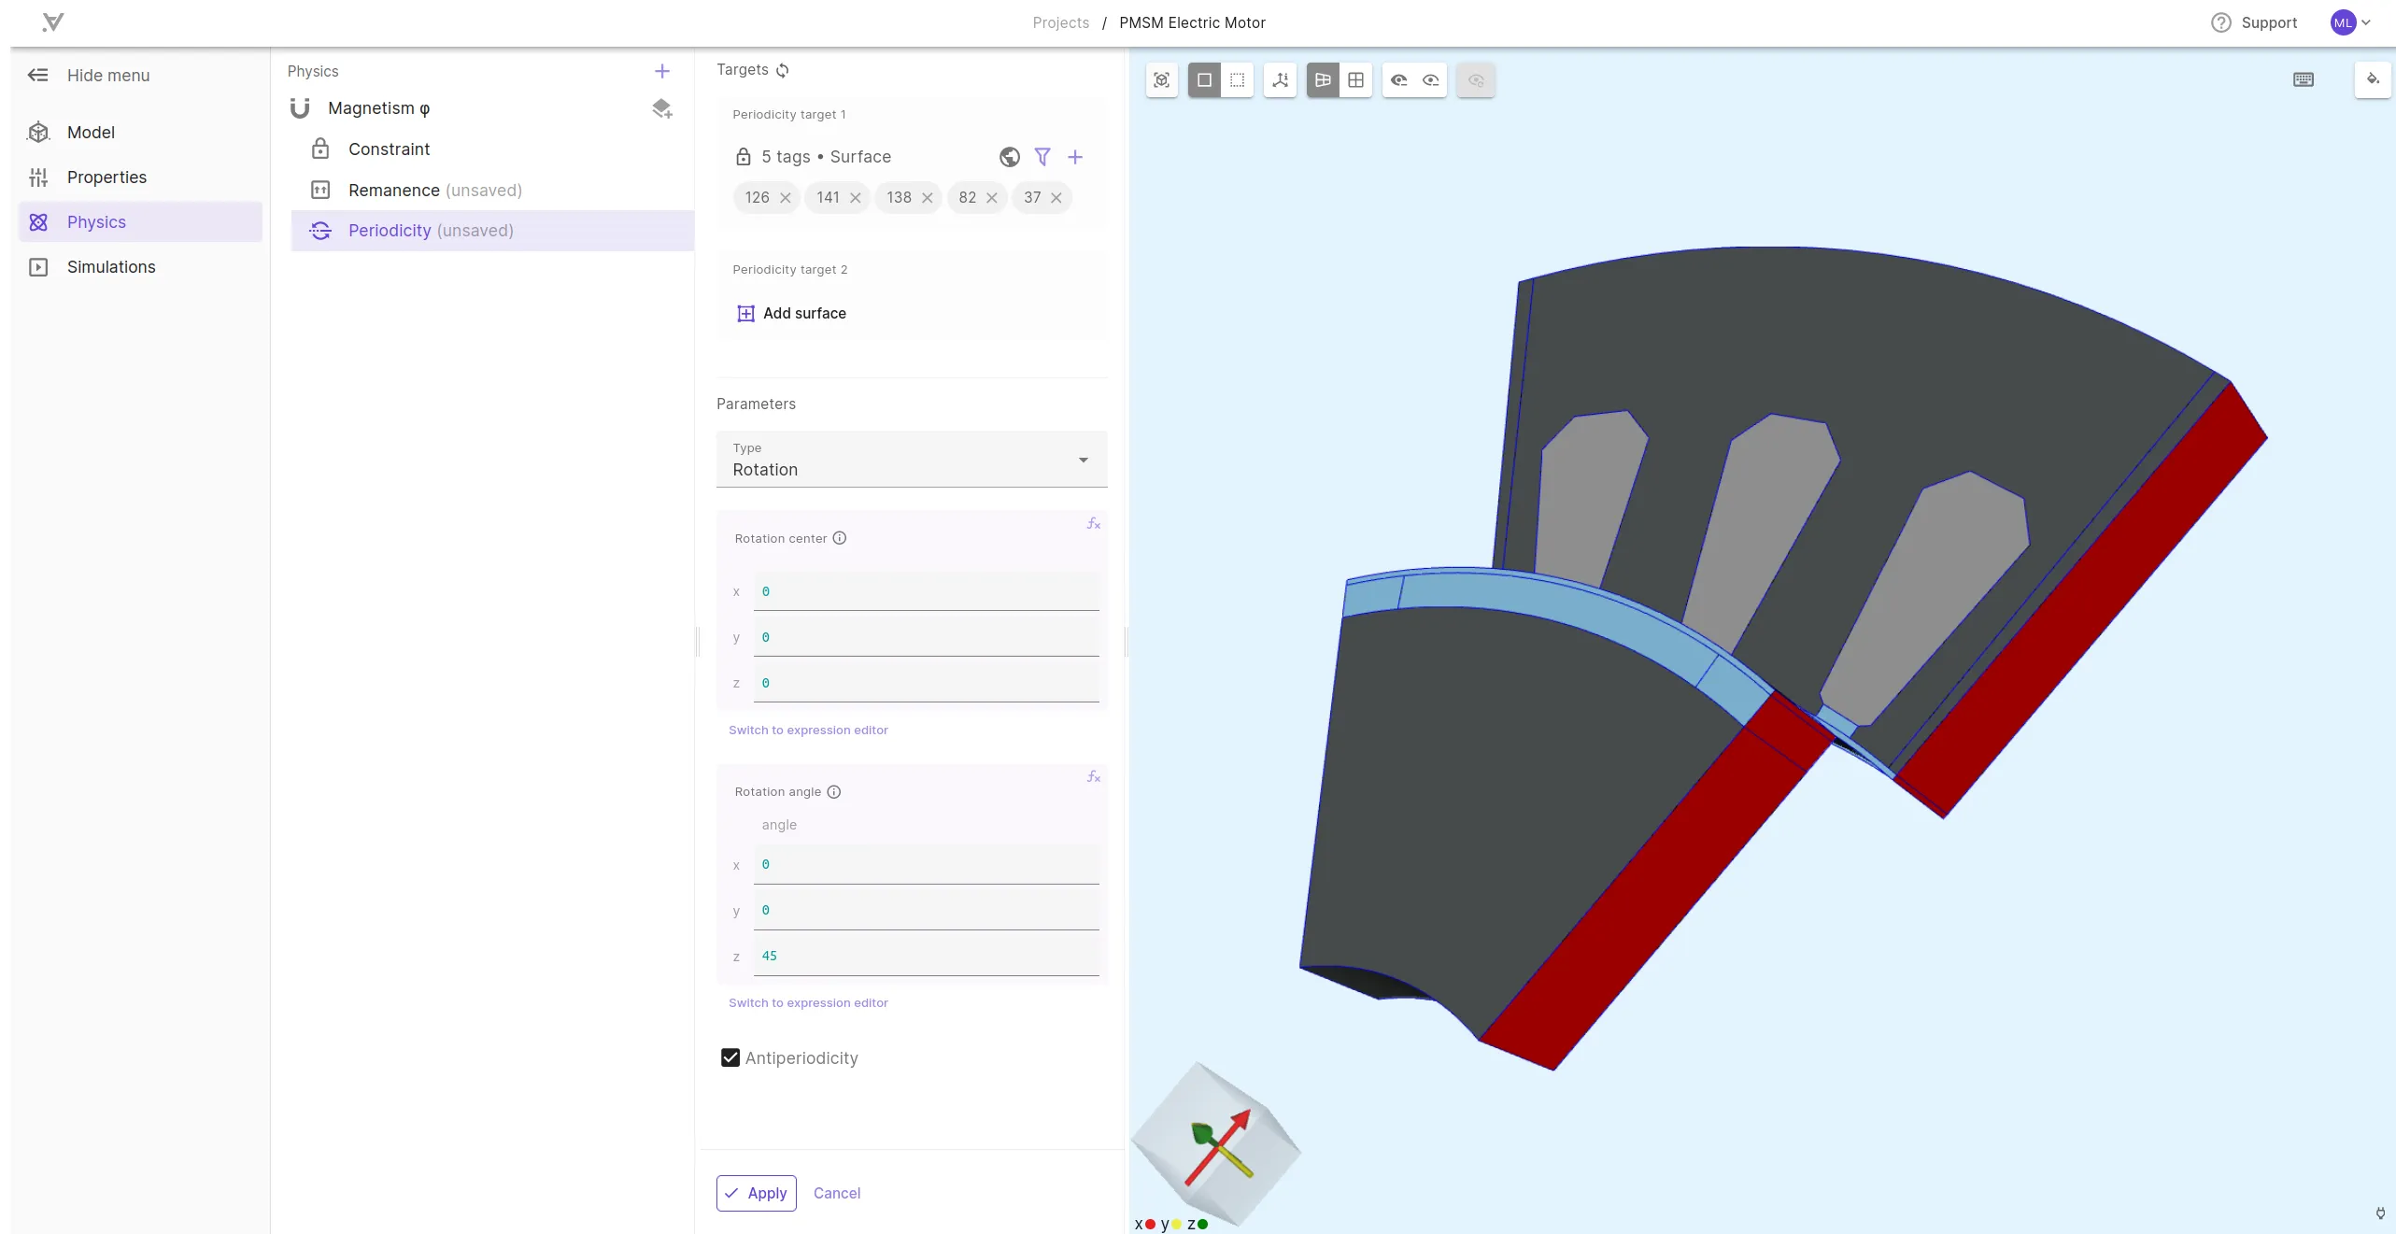This screenshot has width=2396, height=1234.
Task: Click the PMSM Electric Motor project title
Action: tap(1192, 22)
